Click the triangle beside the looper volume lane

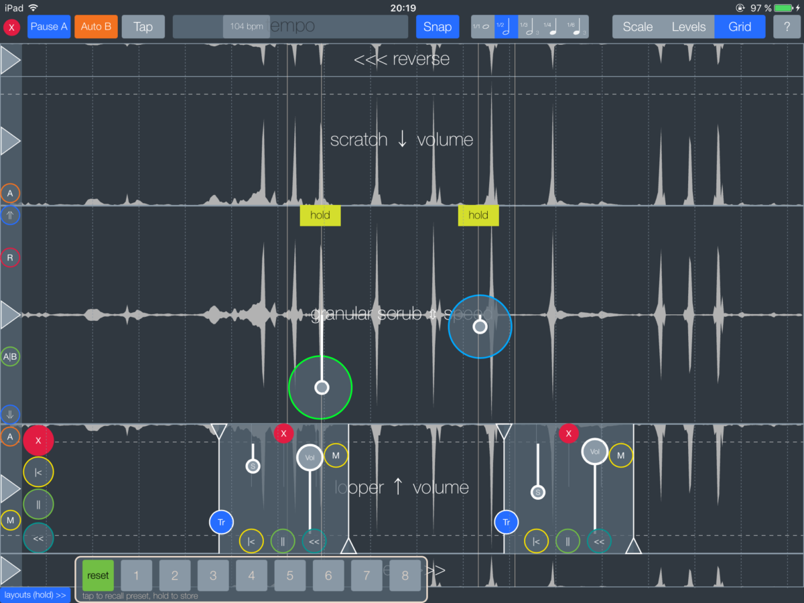[10, 489]
